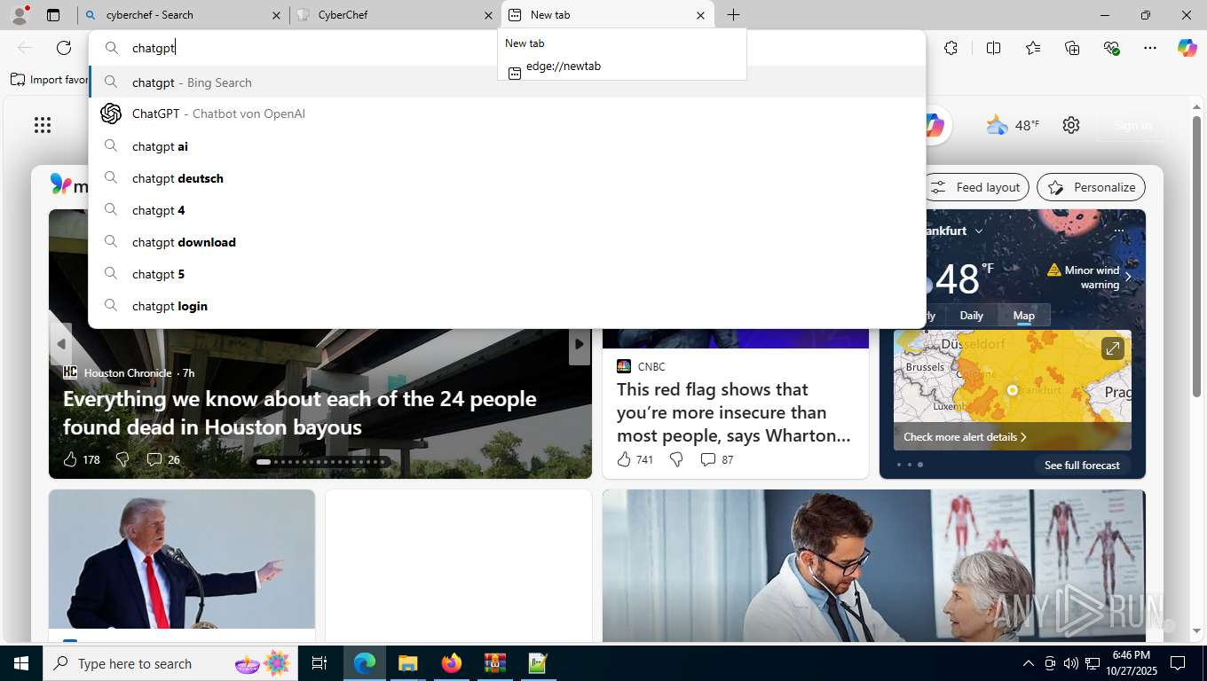The height and width of the screenshot is (681, 1207).
Task: Open Collections icon in toolbar
Action: coord(1072,48)
